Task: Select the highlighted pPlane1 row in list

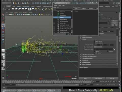Action: click(x=62, y=17)
